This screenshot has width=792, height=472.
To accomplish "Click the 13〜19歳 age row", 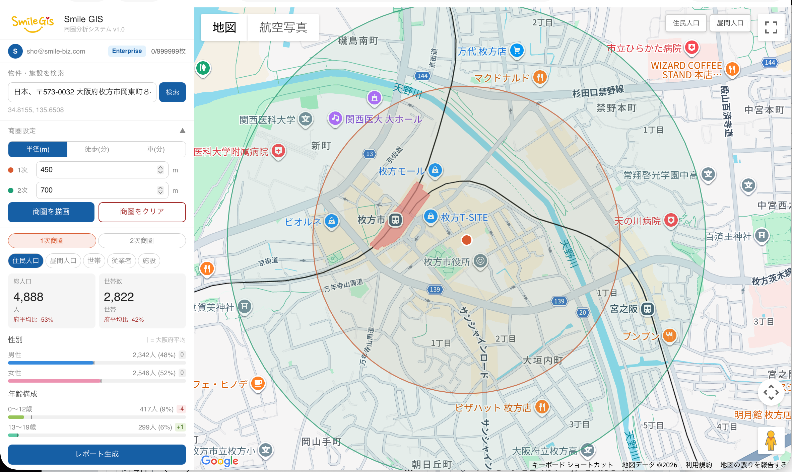I will tap(97, 430).
